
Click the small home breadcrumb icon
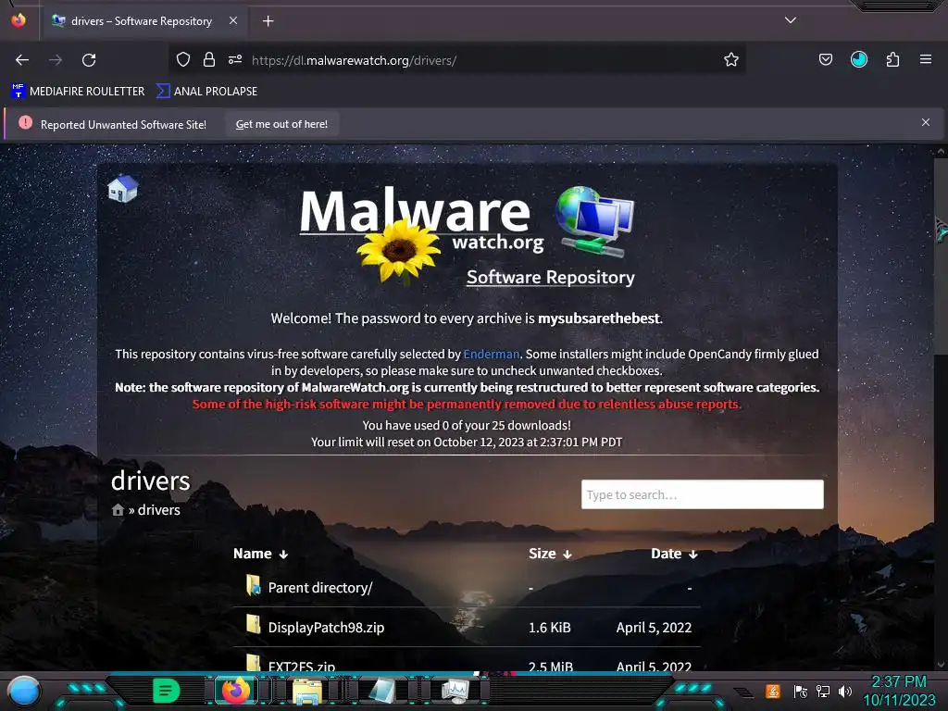(x=118, y=510)
